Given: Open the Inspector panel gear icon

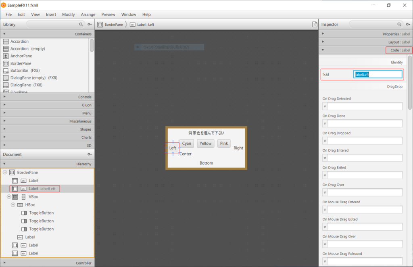Looking at the screenshot, I should (x=408, y=24).
